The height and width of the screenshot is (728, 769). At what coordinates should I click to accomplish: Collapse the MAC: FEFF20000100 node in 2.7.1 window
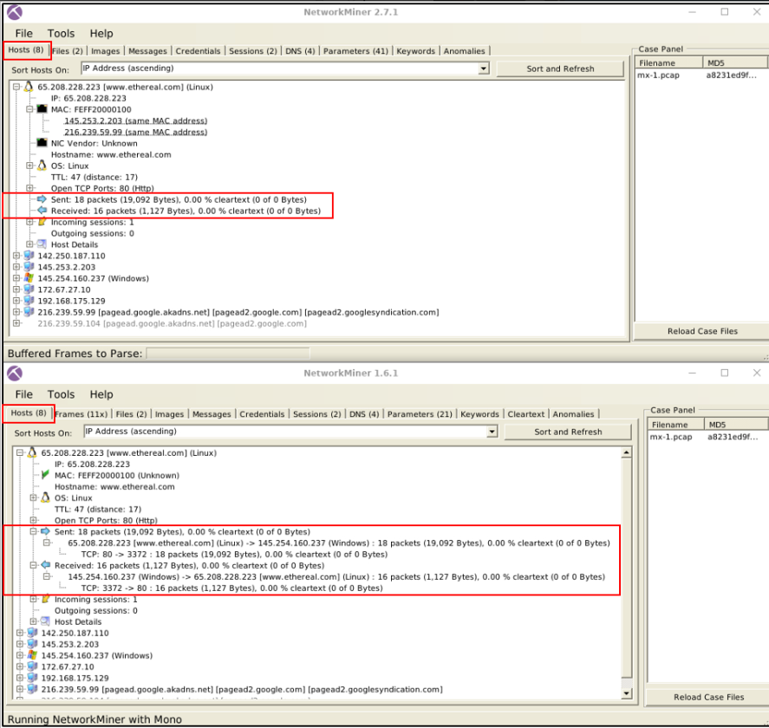29,109
